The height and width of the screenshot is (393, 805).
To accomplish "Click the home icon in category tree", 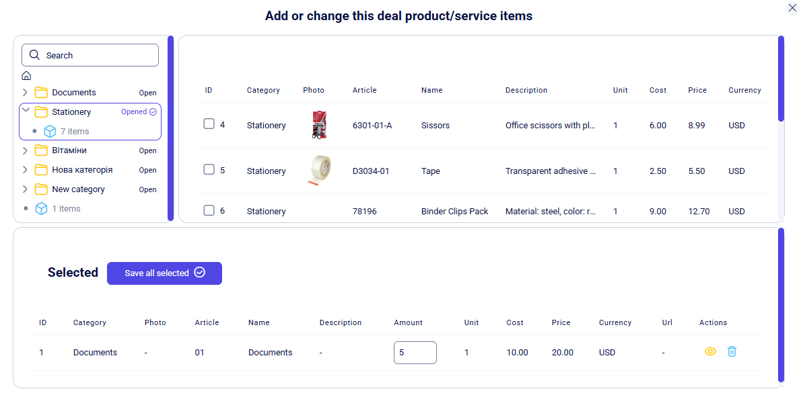I will point(26,76).
